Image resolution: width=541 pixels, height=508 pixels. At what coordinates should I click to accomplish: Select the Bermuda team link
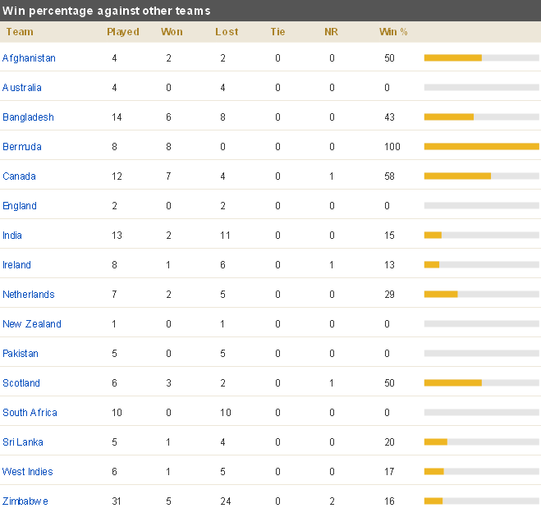(22, 147)
